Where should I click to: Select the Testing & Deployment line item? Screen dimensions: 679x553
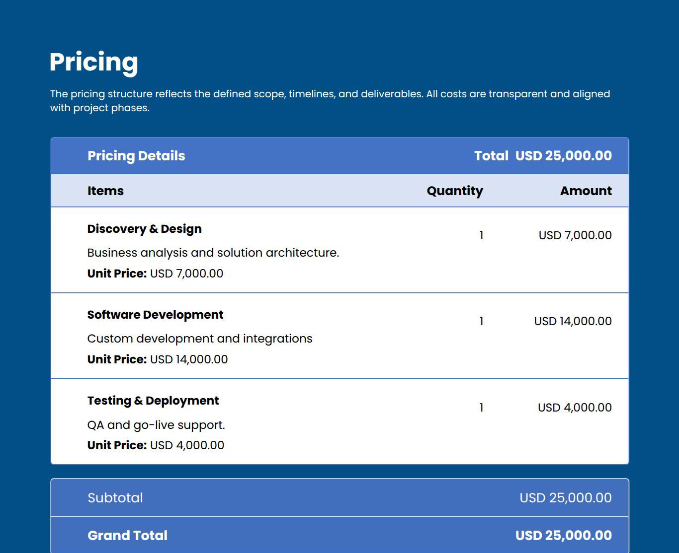click(153, 400)
